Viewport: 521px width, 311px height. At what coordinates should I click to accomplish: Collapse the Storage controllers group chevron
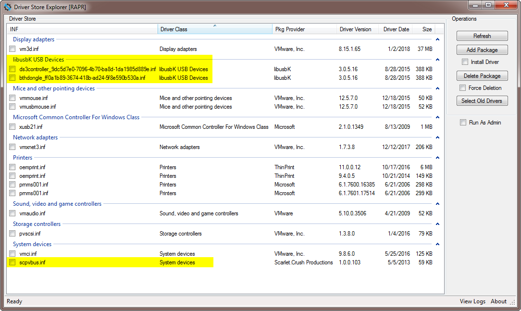(437, 224)
